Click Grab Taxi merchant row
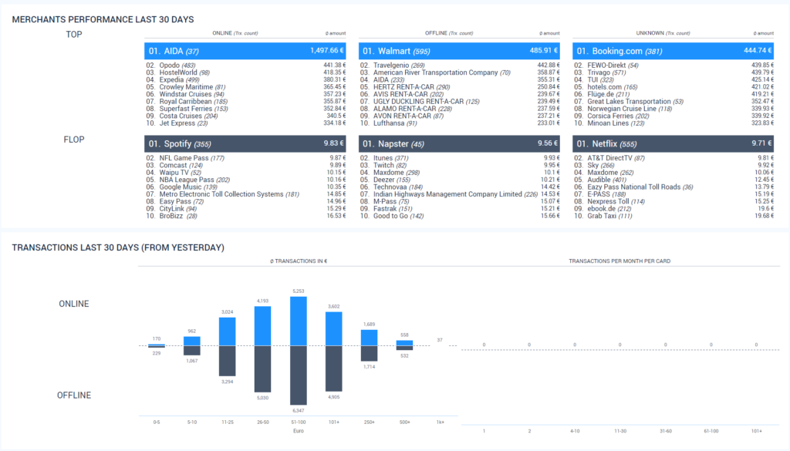 click(x=673, y=216)
